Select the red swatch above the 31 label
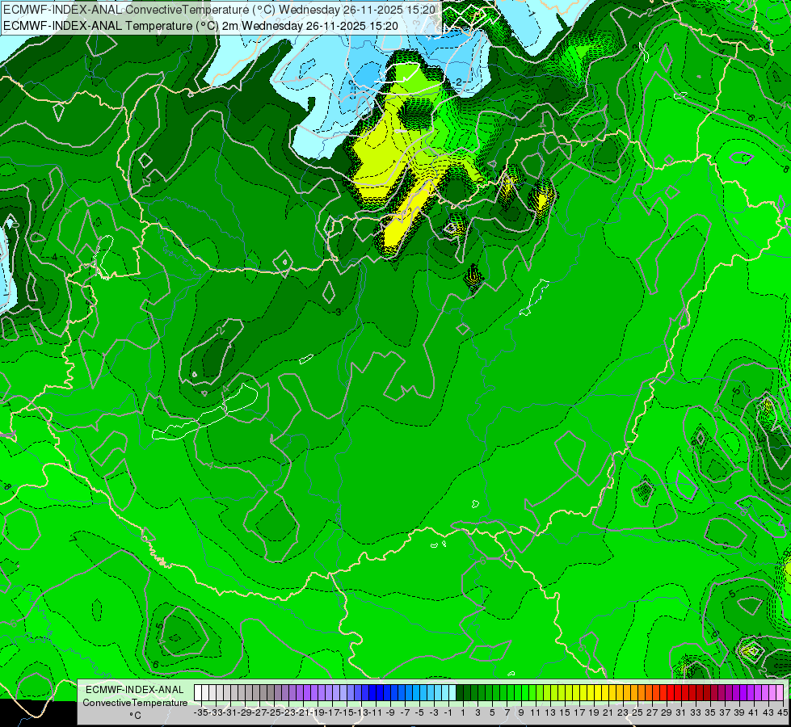791x727 pixels. pyautogui.click(x=678, y=692)
